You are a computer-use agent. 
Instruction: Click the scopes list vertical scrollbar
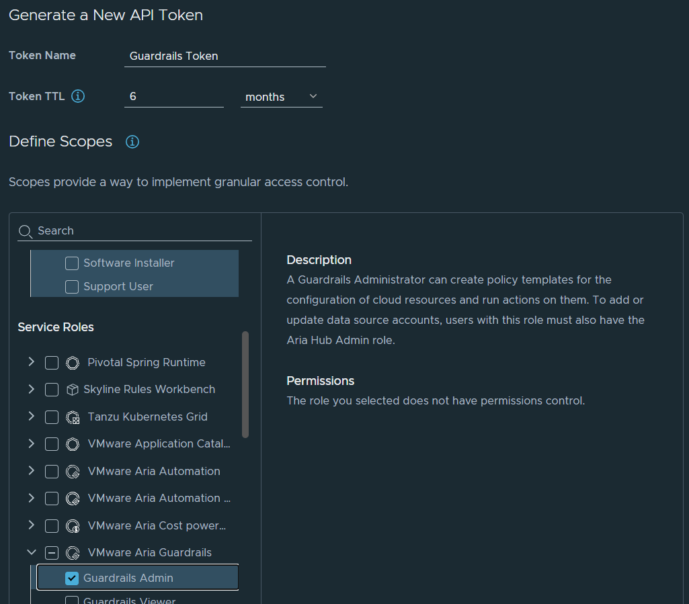245,384
